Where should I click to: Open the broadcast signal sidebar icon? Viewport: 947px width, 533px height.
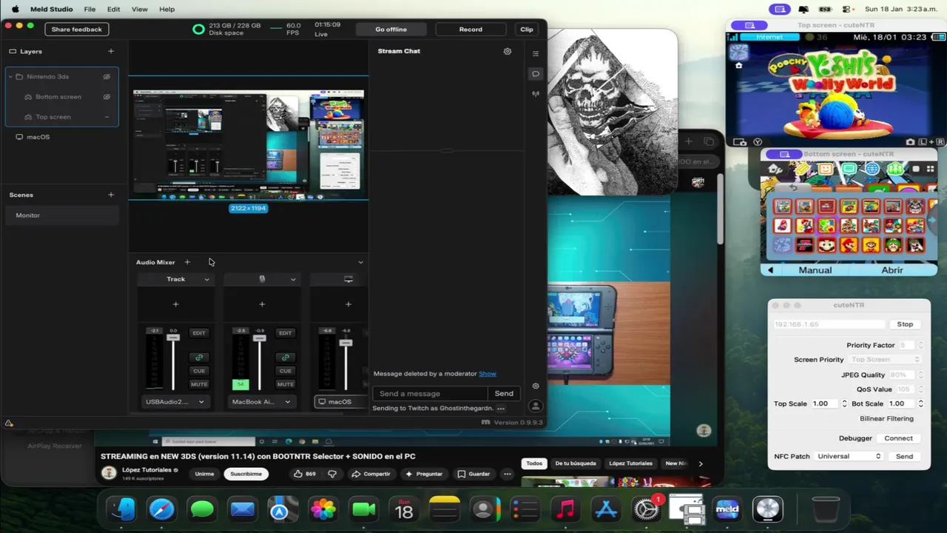point(536,94)
